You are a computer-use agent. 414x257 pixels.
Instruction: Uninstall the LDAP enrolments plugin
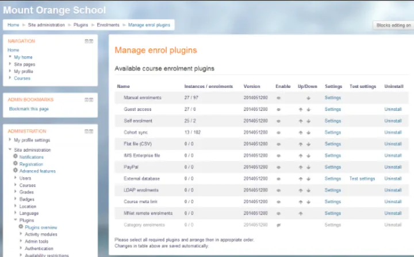coord(393,190)
